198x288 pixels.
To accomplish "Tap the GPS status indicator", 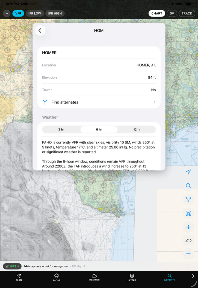I will point(12,266).
